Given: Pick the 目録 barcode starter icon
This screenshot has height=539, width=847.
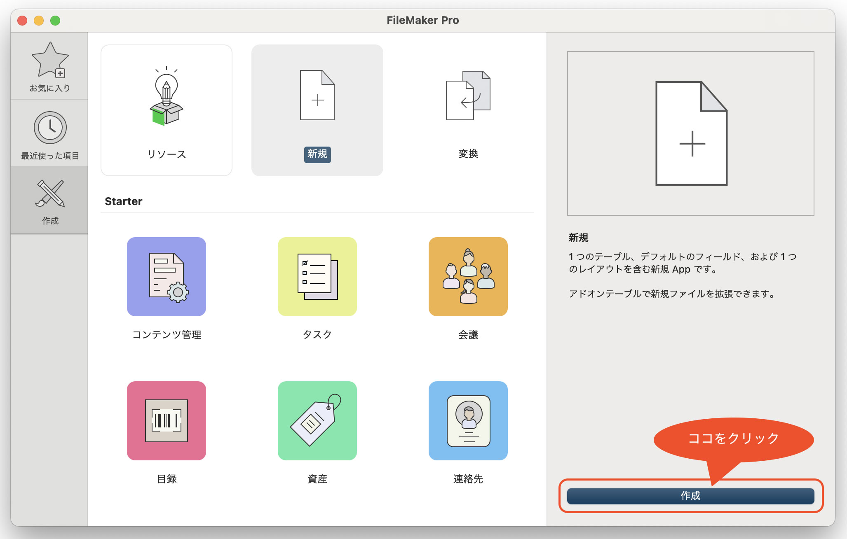Looking at the screenshot, I should coord(167,421).
